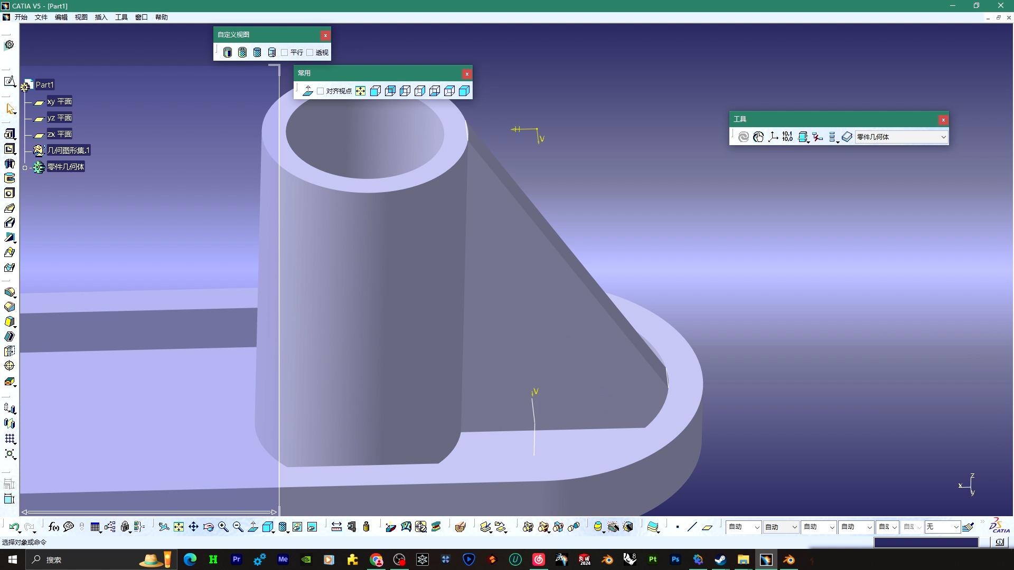Screen dimensions: 1014x570
Task: Open the 工具 menu in menu bar
Action: pos(121,17)
